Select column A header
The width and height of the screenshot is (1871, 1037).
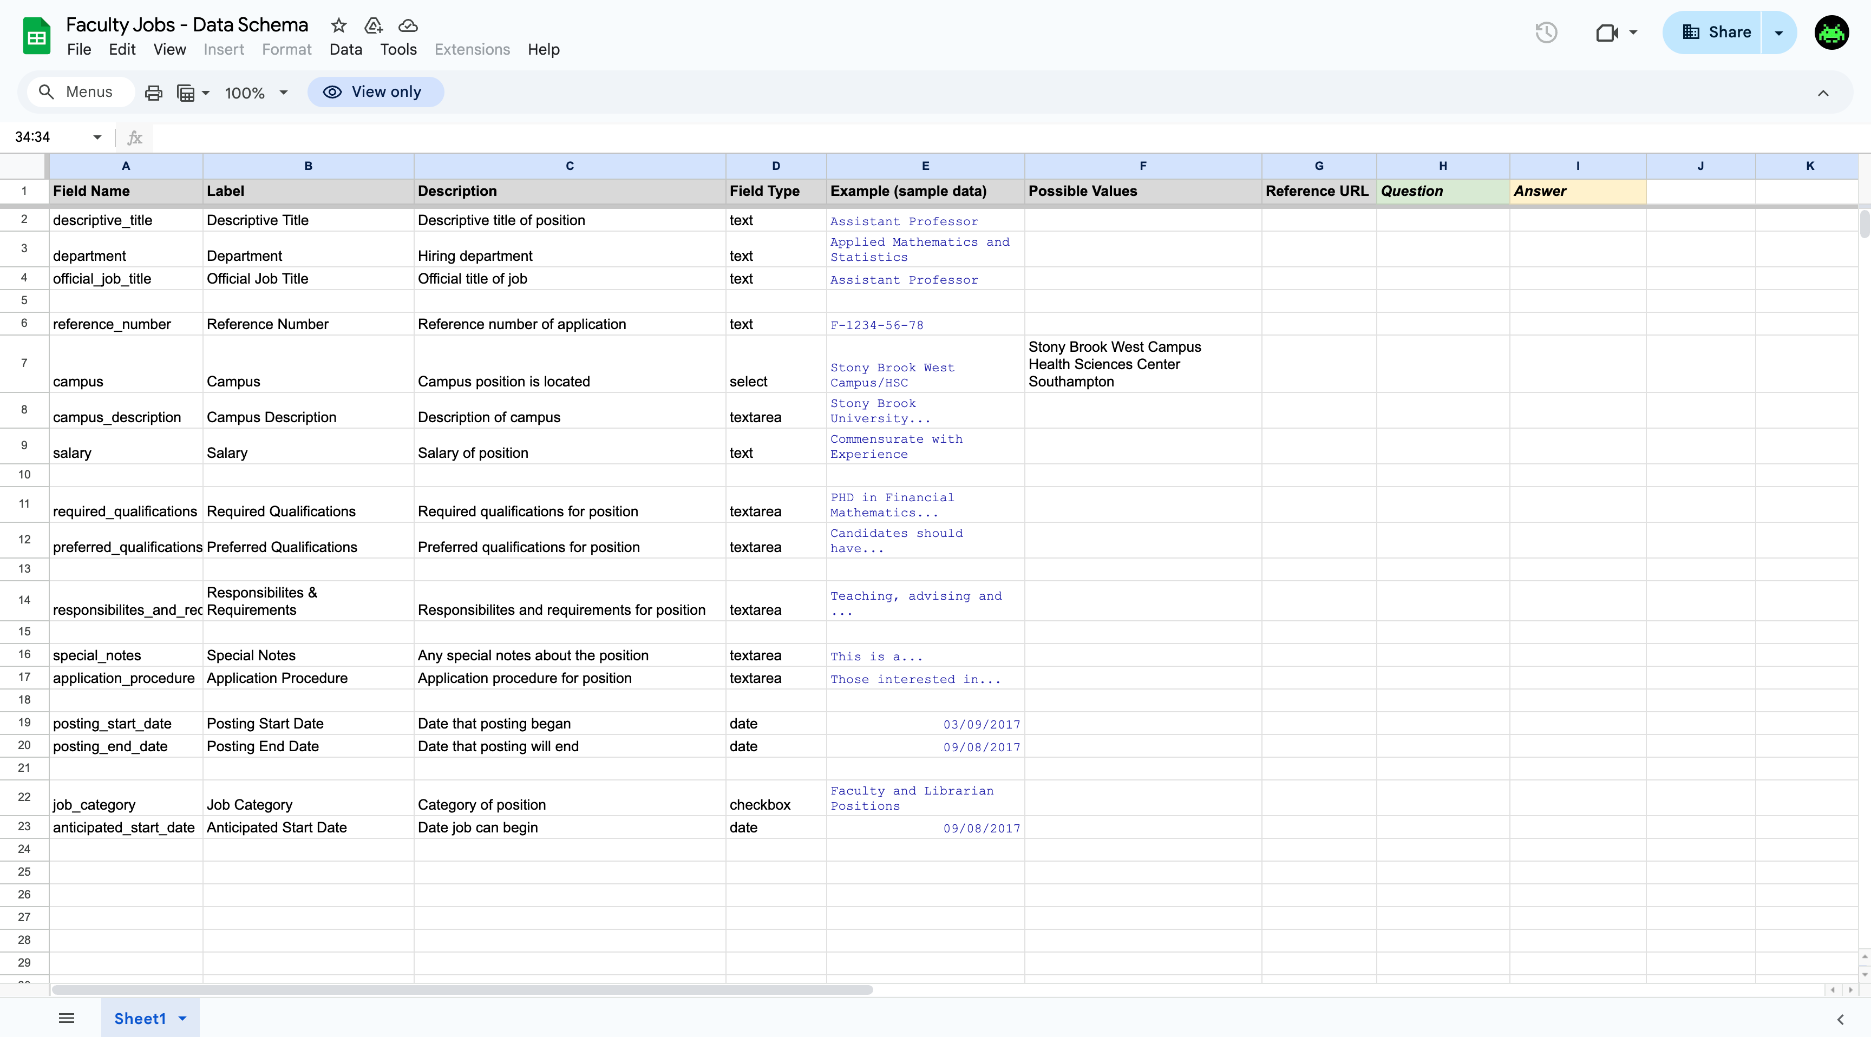(x=126, y=166)
